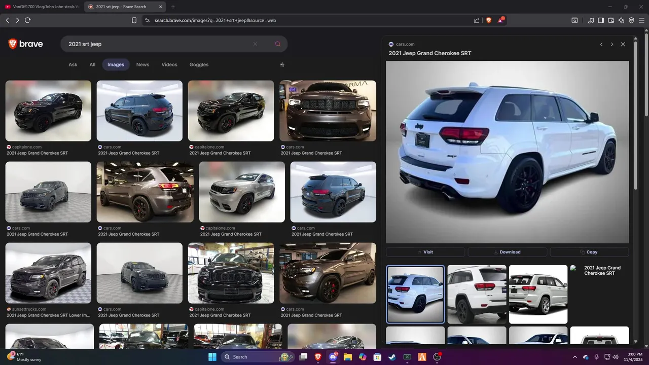Submit search with the magnifier icon

tap(277, 44)
